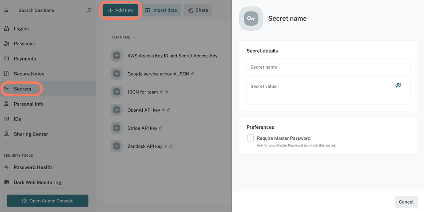The height and width of the screenshot is (212, 424).
Task: Open Admin Console button
Action: click(48, 201)
